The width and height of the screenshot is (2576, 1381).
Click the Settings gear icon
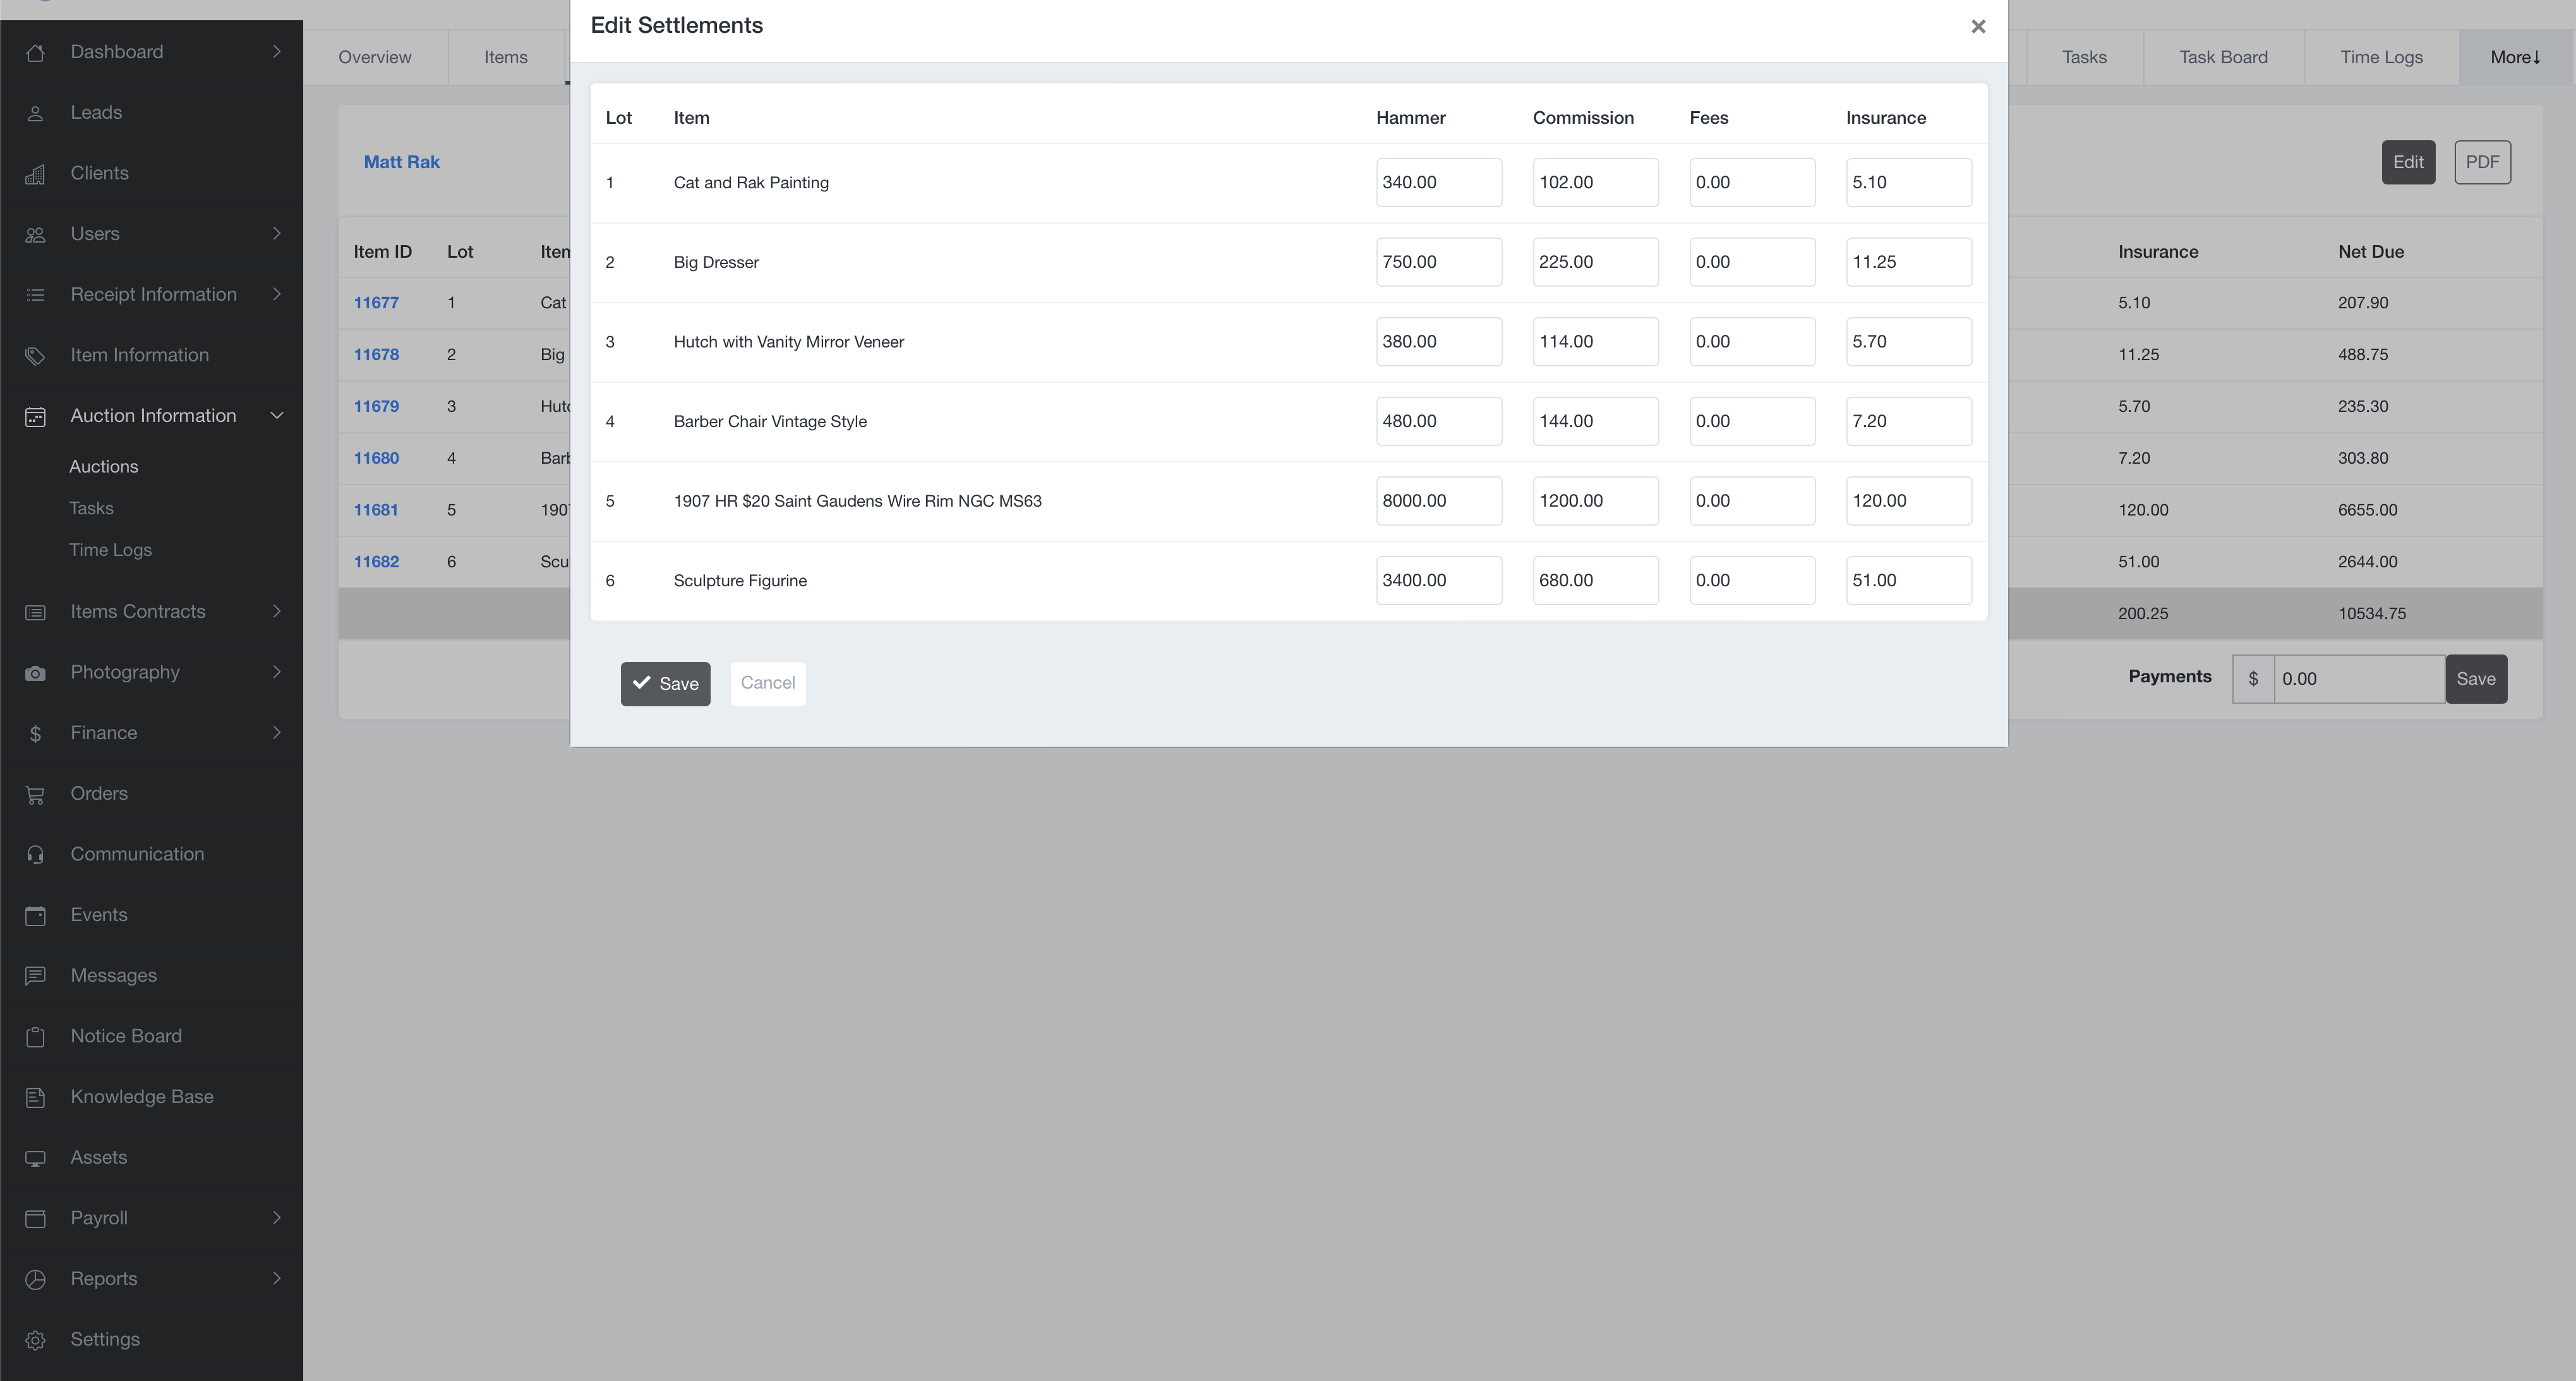coord(35,1340)
